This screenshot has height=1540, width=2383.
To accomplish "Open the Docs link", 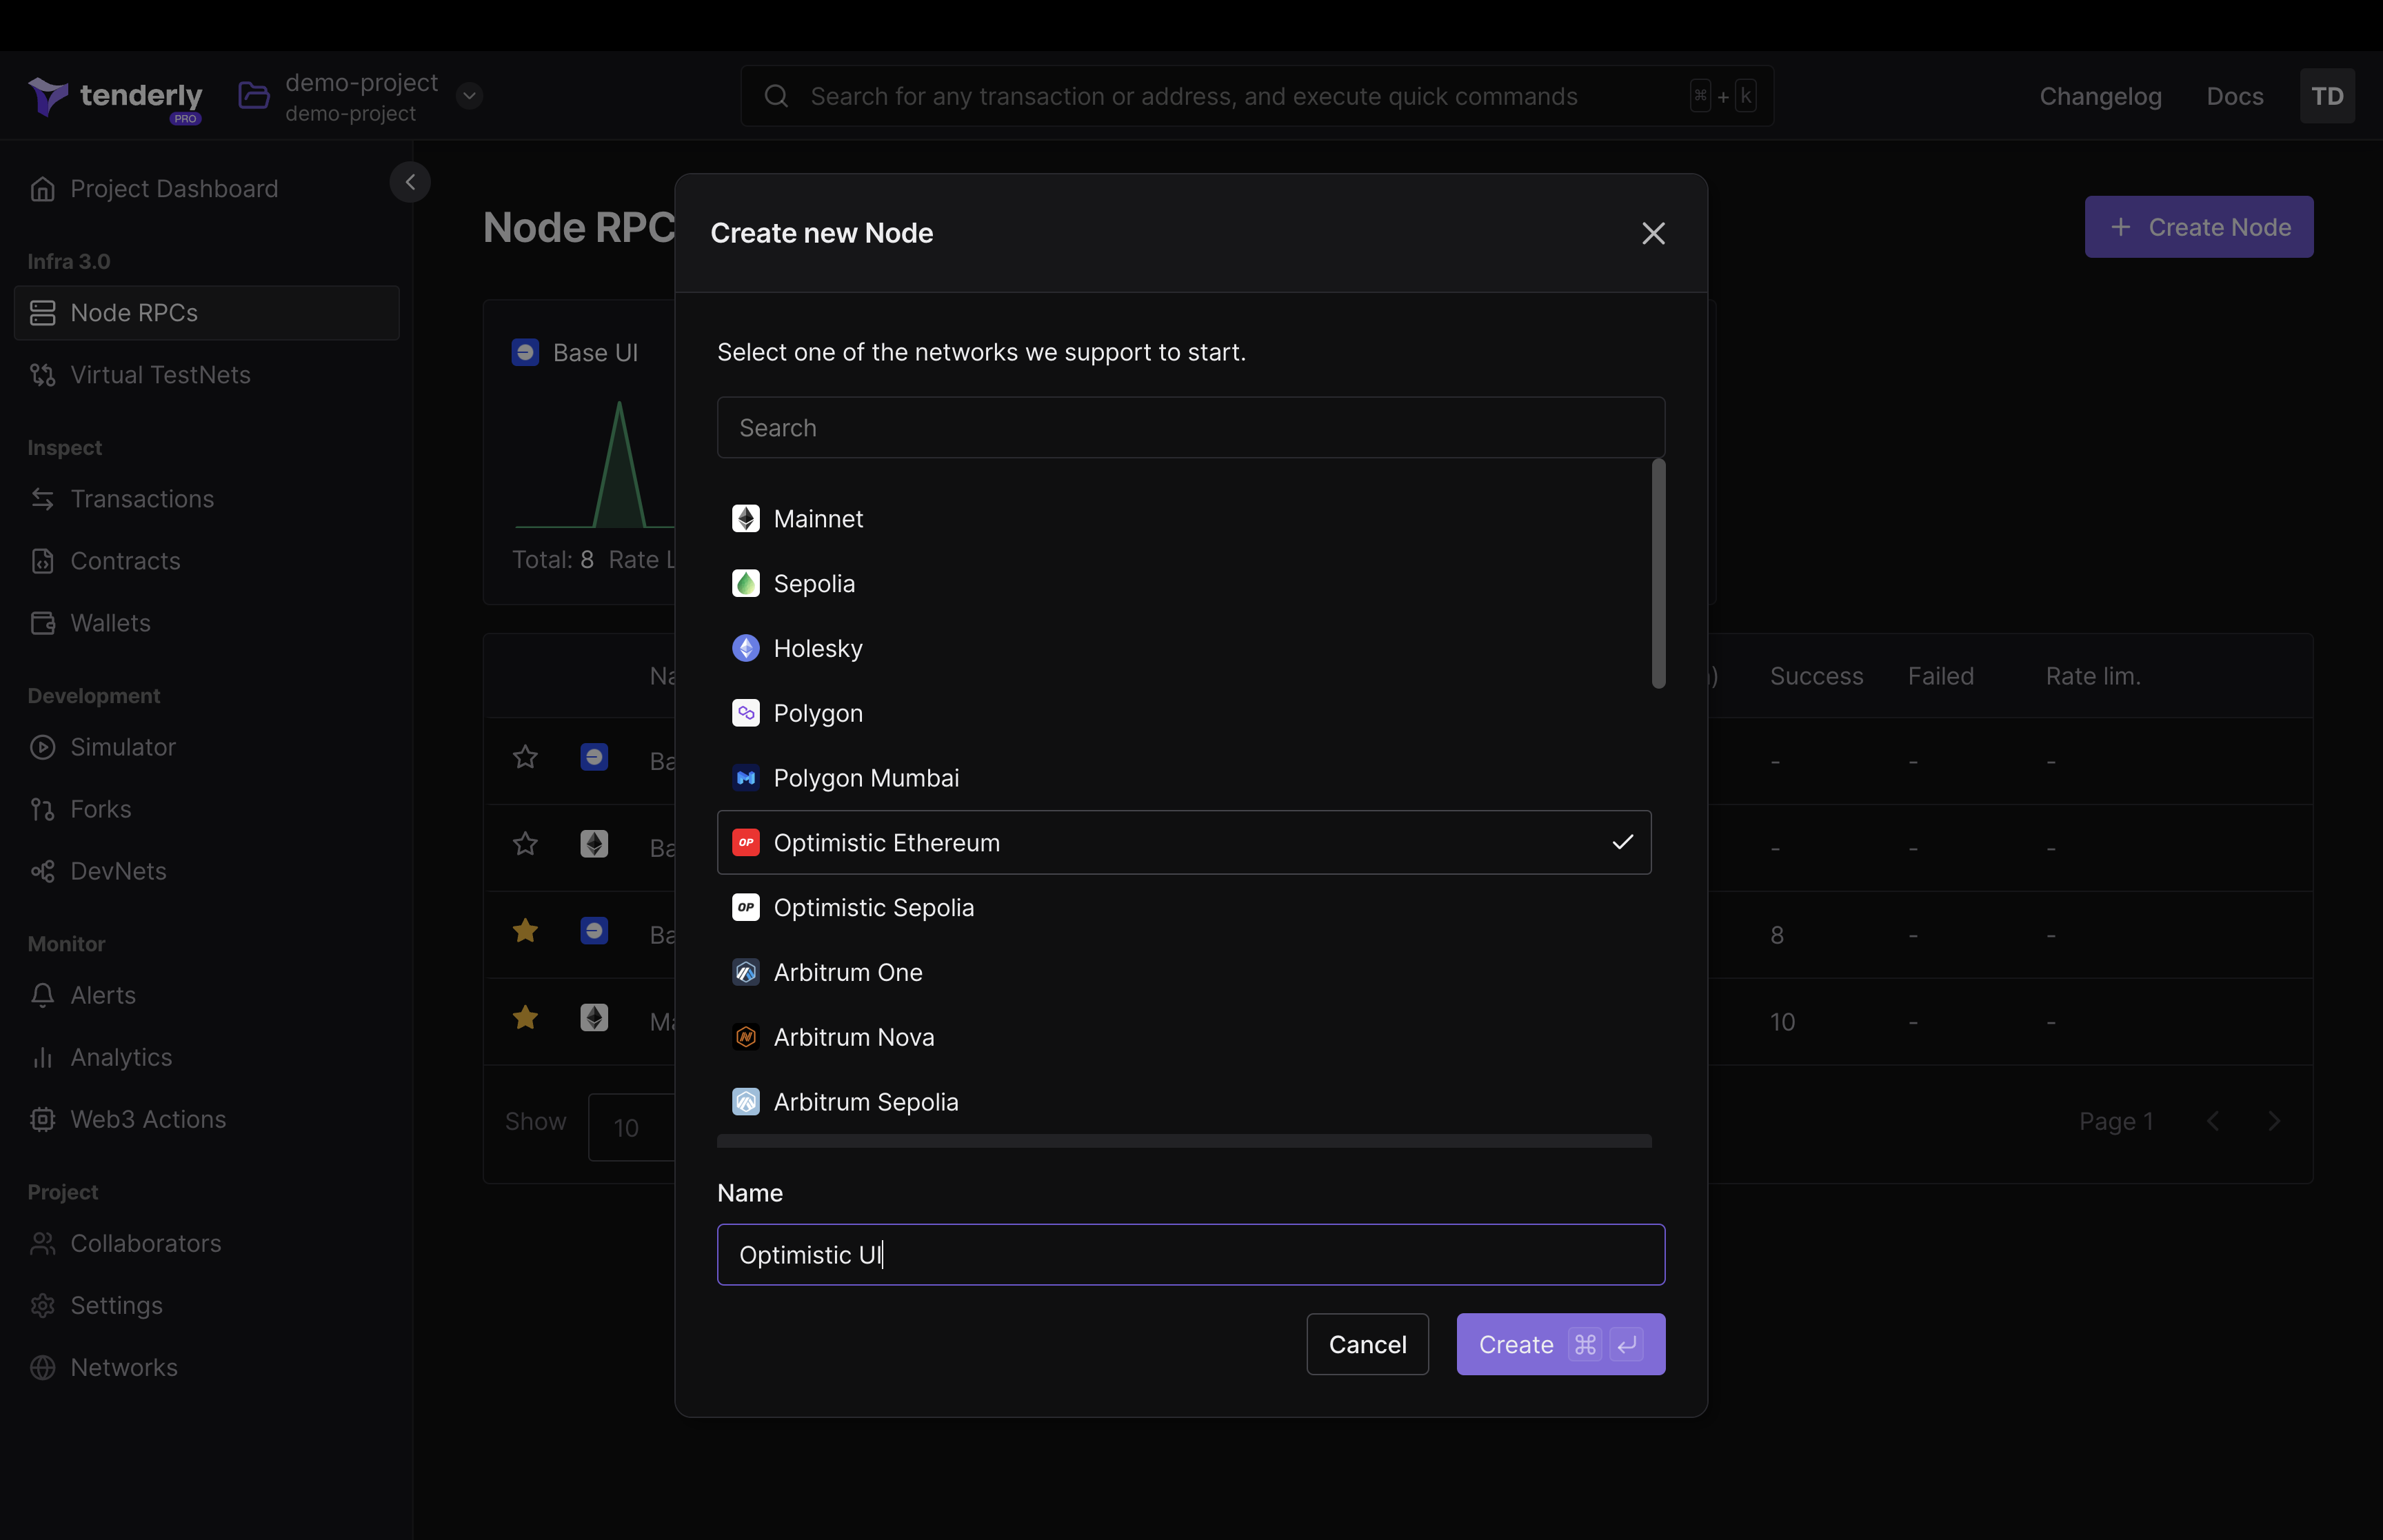I will click(2234, 96).
